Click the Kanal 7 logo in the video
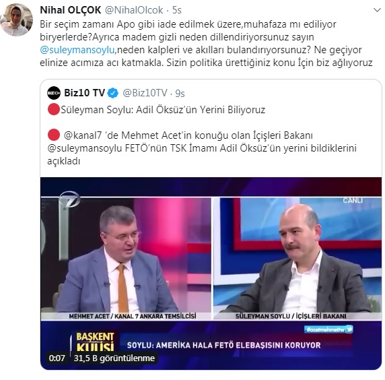 point(69,199)
